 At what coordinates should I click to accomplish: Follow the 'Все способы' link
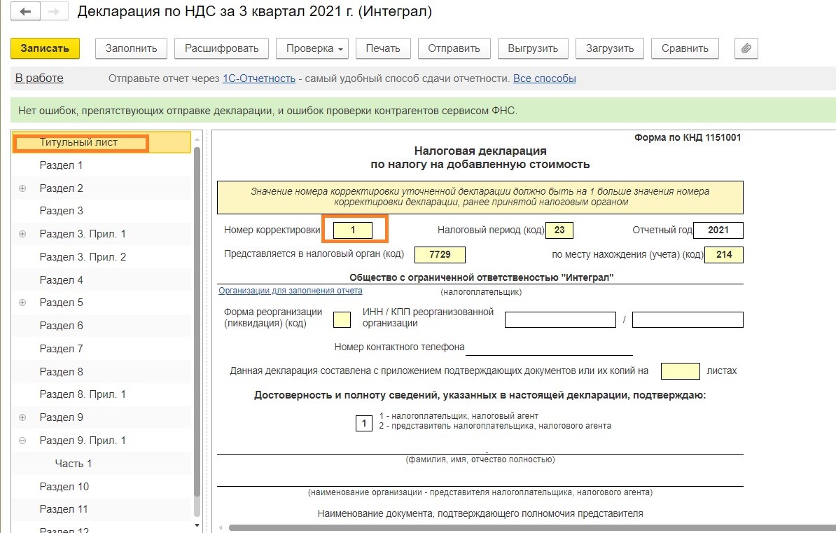click(544, 78)
